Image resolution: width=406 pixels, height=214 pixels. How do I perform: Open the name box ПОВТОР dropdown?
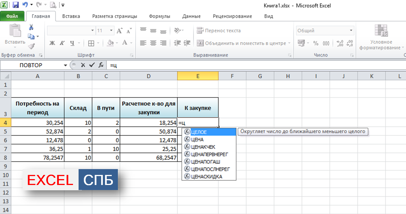tap(65, 65)
